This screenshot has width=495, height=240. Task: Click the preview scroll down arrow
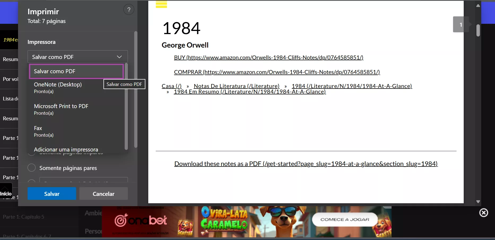coord(478,201)
